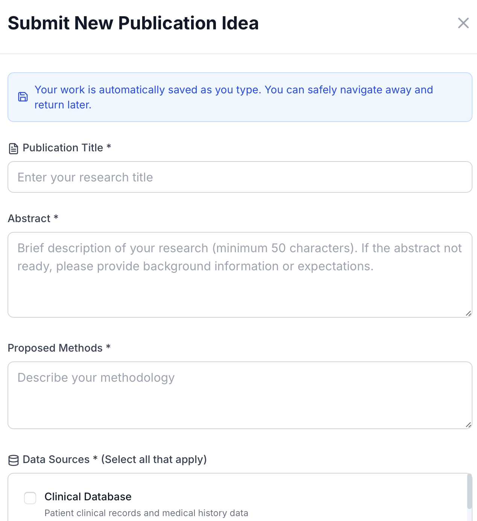Click the auto-save notification banner
This screenshot has height=521, width=477.
(x=238, y=97)
